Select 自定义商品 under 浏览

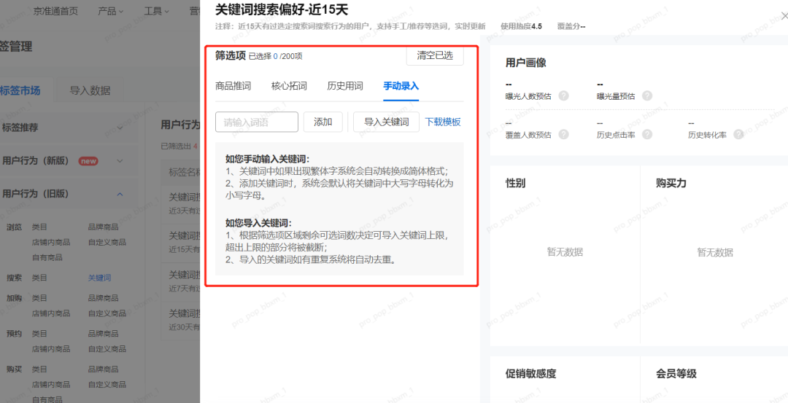[x=107, y=243]
